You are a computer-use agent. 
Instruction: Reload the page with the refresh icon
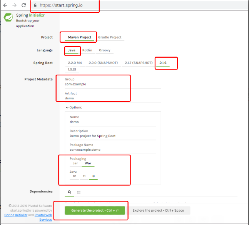pyautogui.click(x=23, y=5)
